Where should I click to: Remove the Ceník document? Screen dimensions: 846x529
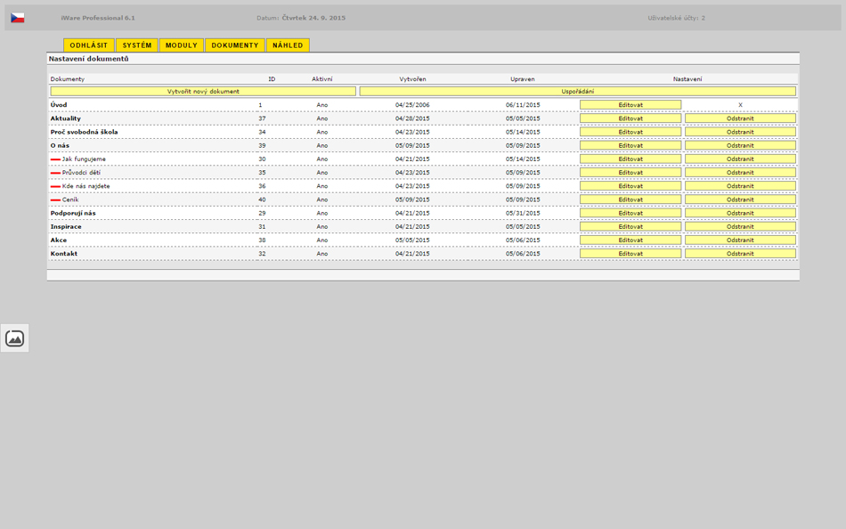[x=740, y=199]
